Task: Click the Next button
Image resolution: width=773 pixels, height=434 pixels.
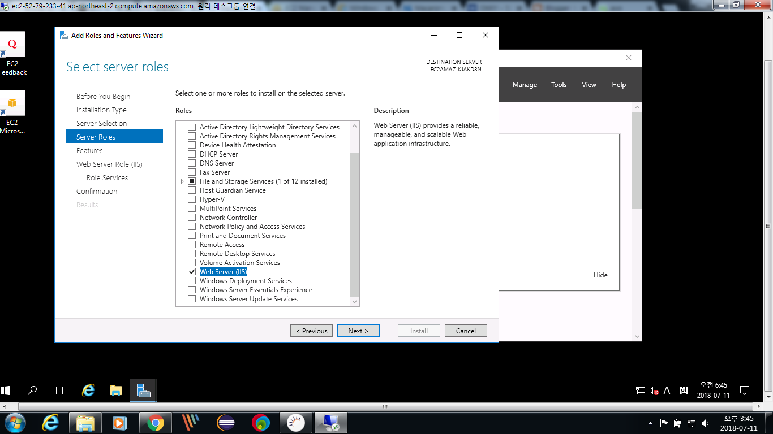Action: (x=358, y=331)
